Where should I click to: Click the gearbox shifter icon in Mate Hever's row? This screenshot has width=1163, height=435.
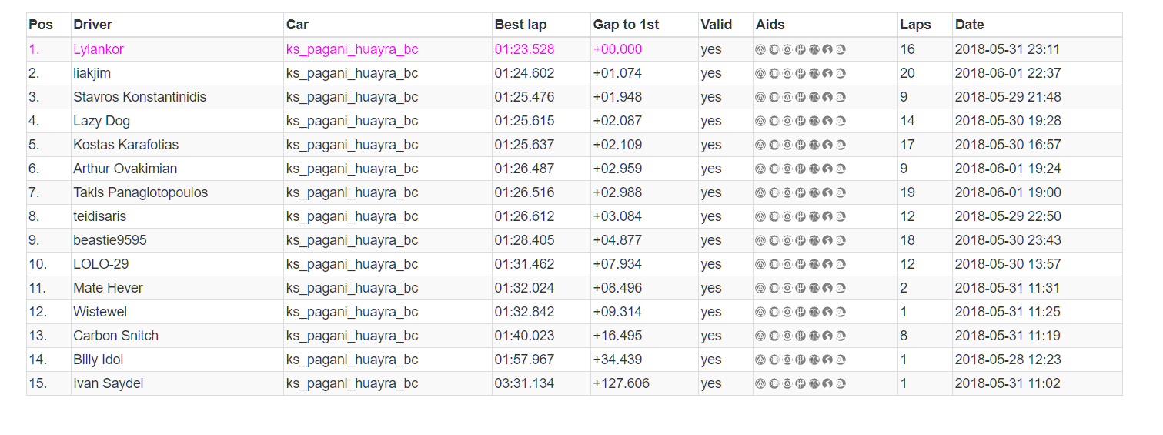pos(800,288)
